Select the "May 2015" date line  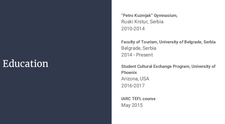132,105
